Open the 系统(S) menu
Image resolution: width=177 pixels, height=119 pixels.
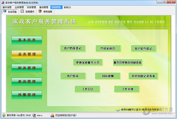[67, 7]
